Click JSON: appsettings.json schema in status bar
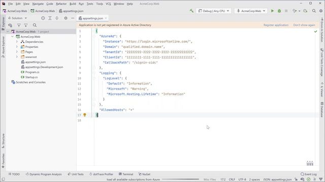Screen dimensions: 325x182 [277, 179]
